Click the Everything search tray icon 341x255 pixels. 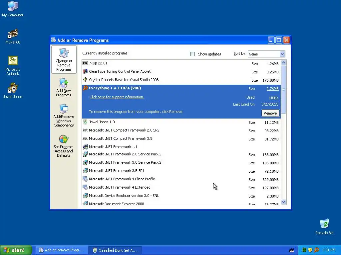[x=316, y=250]
